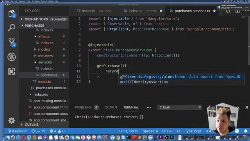
Task: Change the LF end of line sequence
Action: (179, 131)
